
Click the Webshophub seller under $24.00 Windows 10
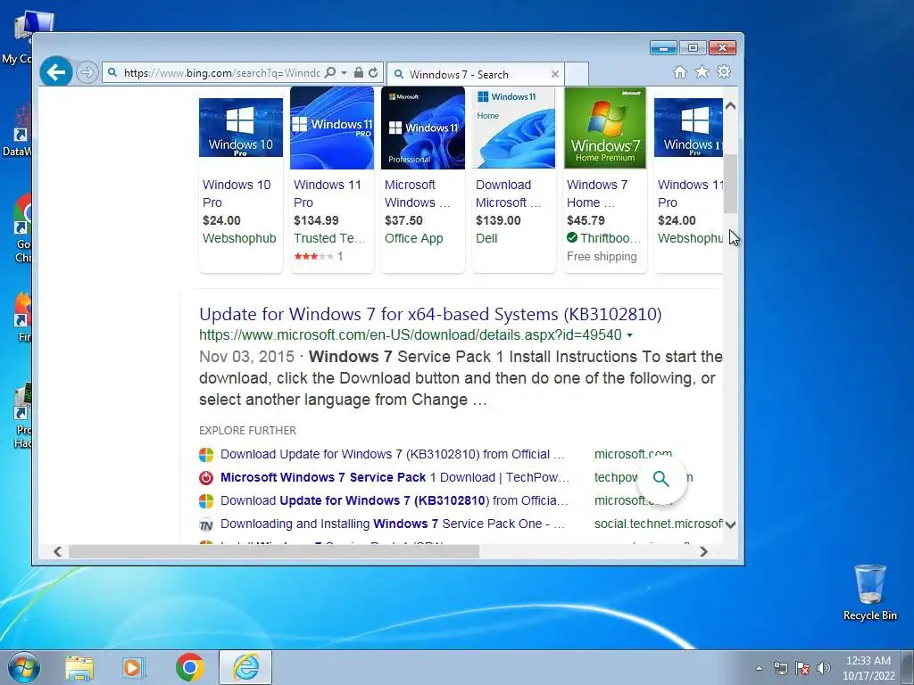pos(239,238)
